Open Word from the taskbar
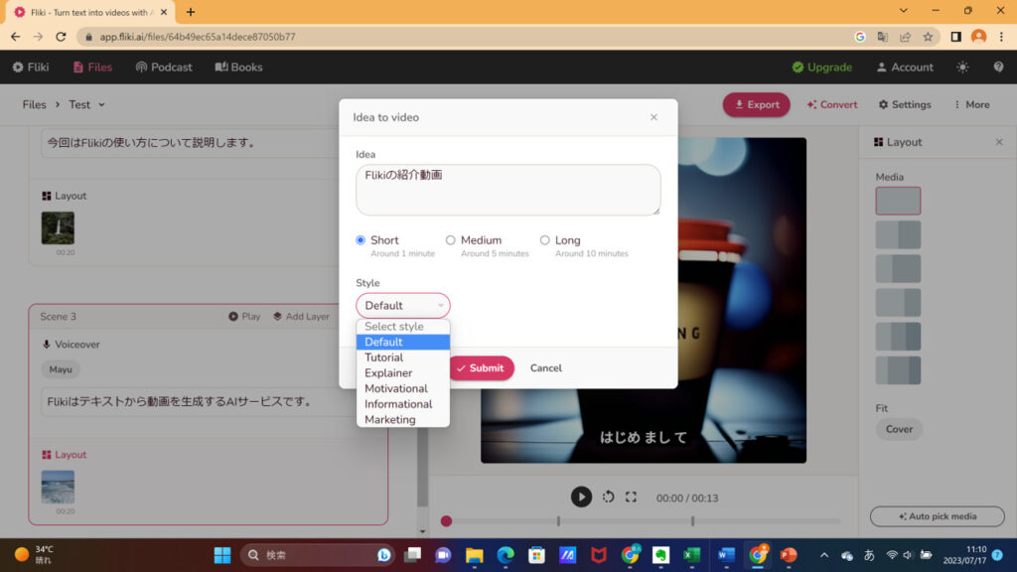Viewport: 1017px width, 572px height. point(726,555)
